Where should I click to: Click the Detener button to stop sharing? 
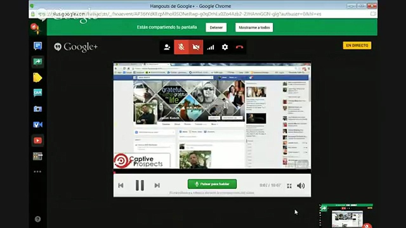[x=216, y=28]
